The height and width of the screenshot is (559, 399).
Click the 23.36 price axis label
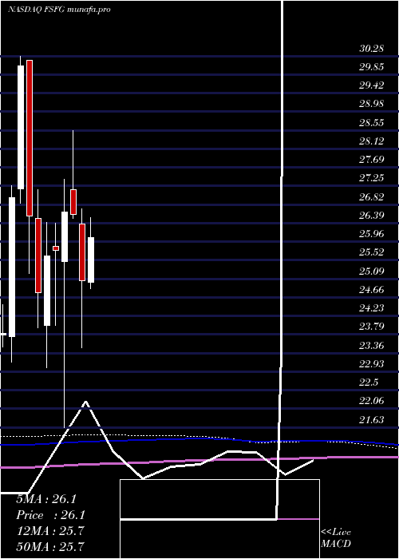point(371,346)
